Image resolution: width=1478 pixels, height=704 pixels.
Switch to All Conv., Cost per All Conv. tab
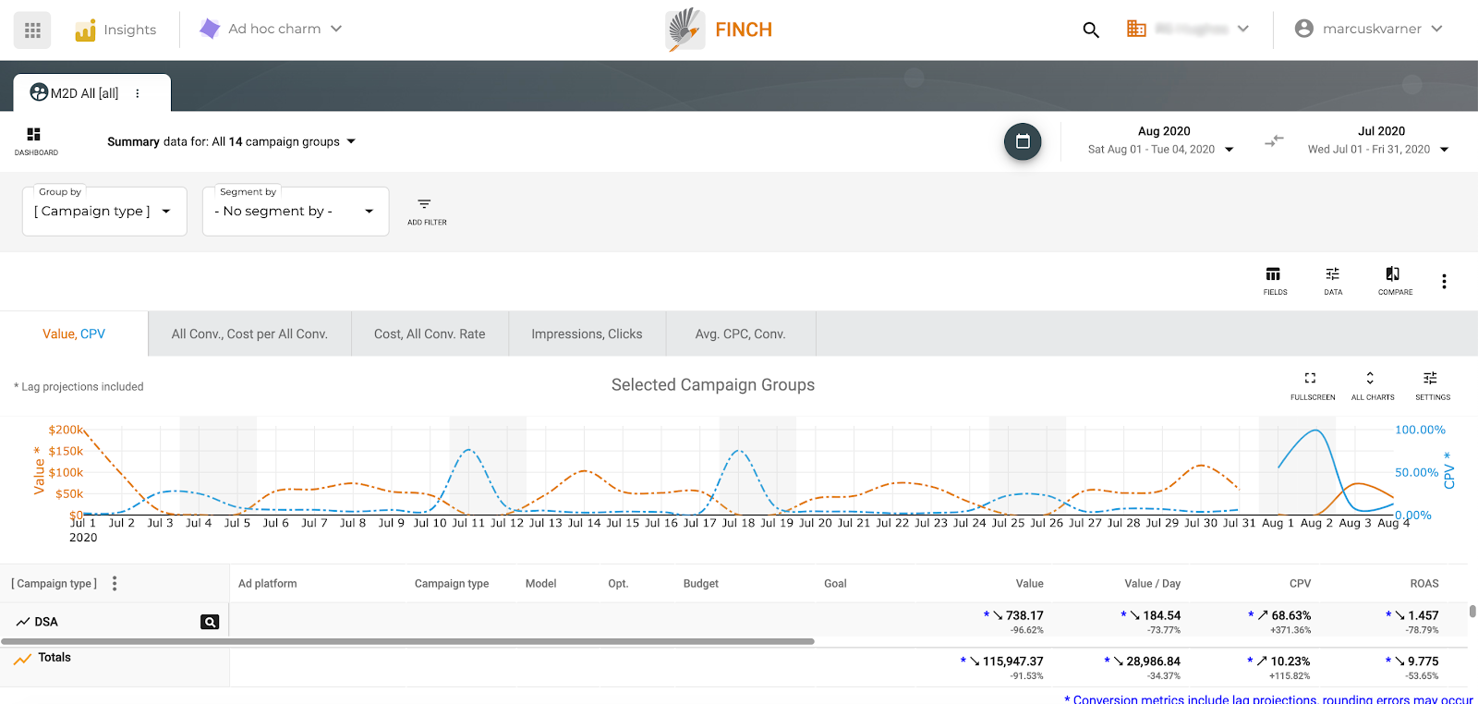pos(249,334)
